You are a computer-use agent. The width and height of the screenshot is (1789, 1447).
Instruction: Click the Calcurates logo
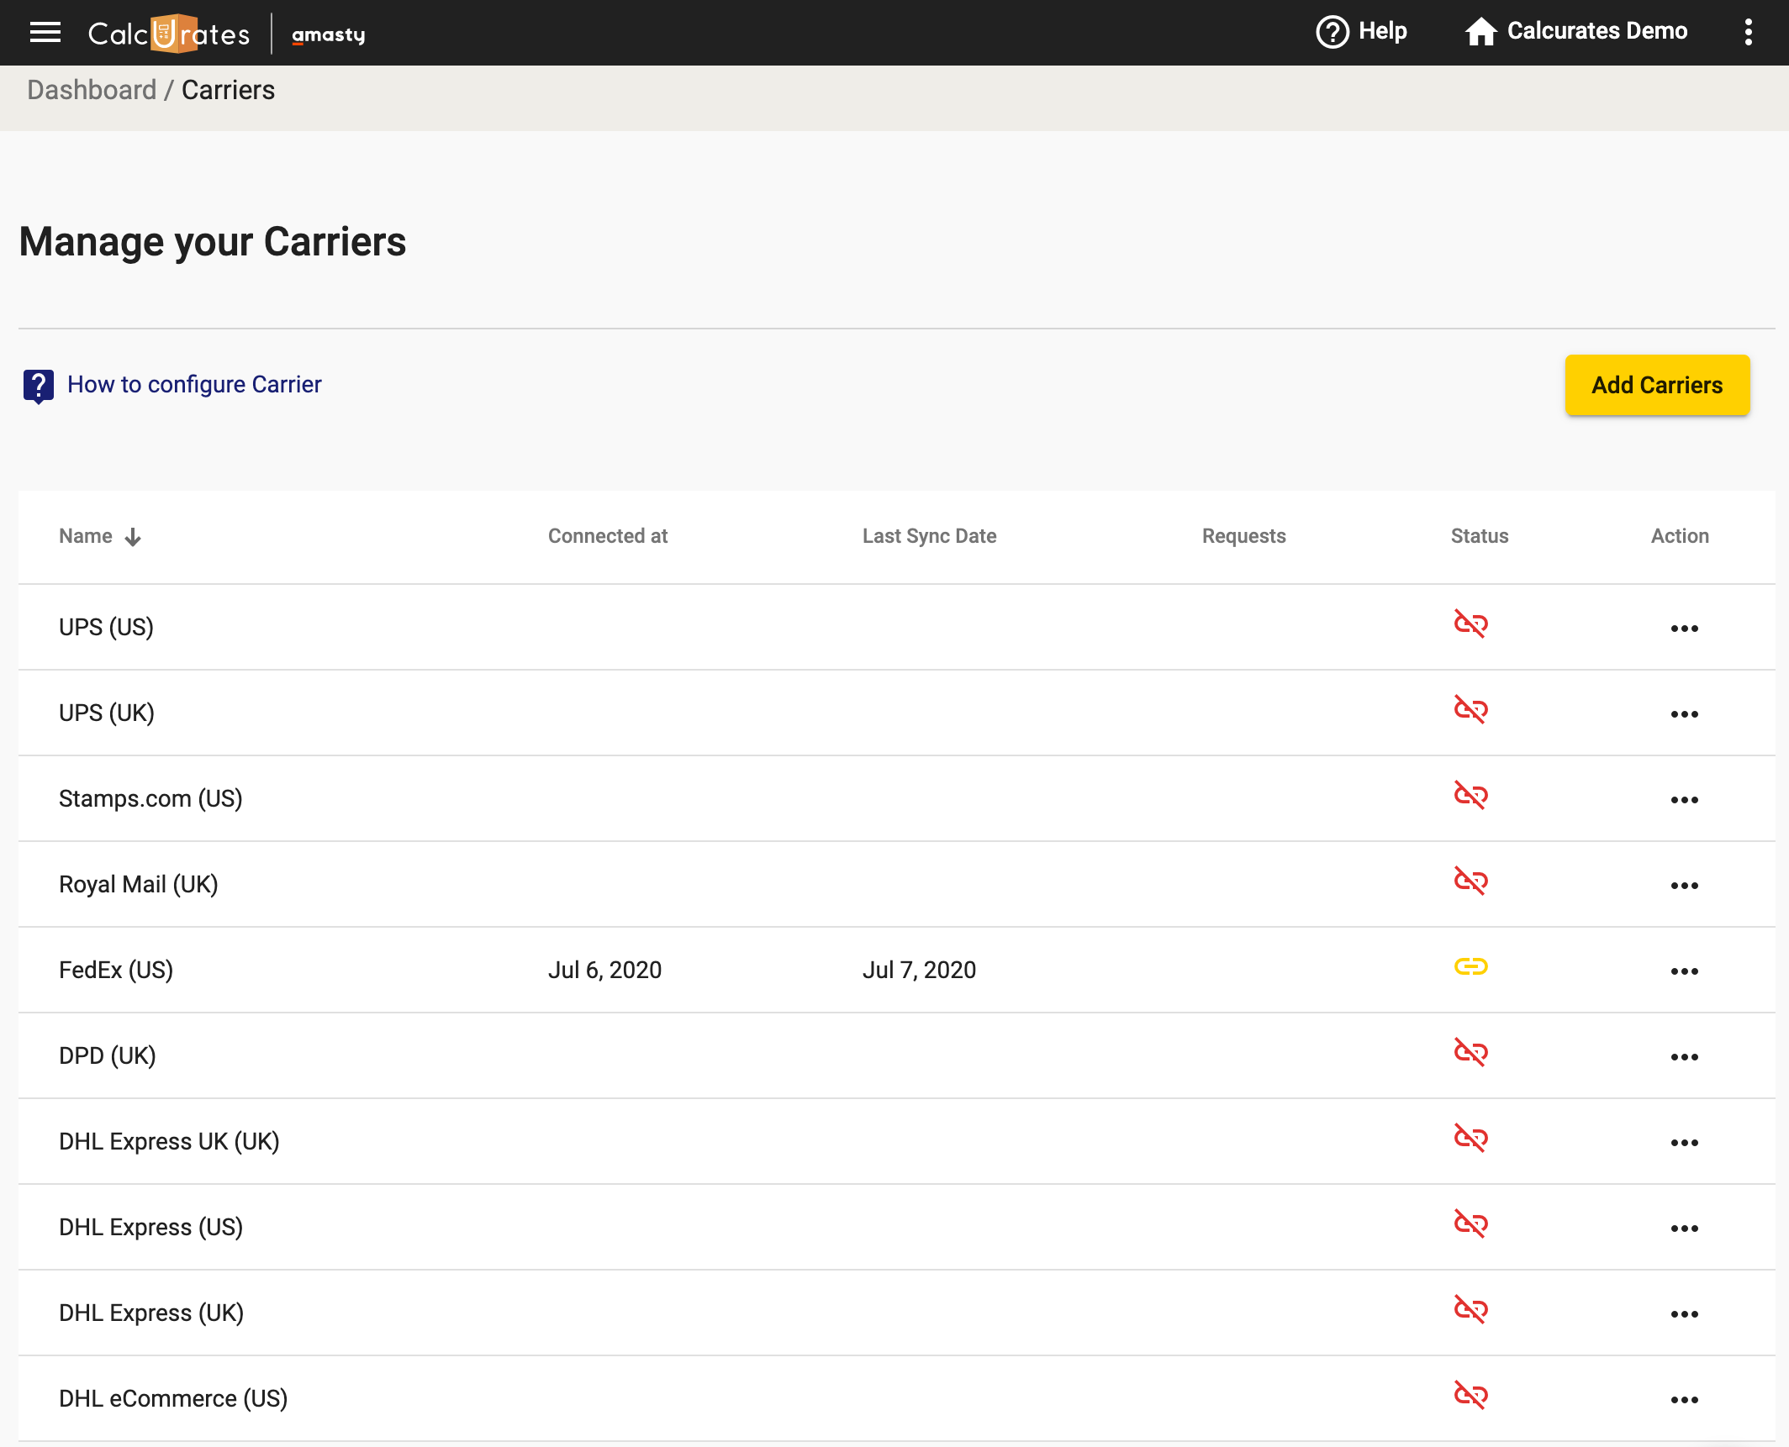[x=169, y=34]
